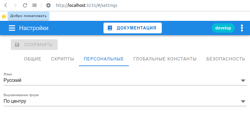The image size is (250, 114).
Task: Expand the Язык dropdown arrow
Action: tap(243, 81)
